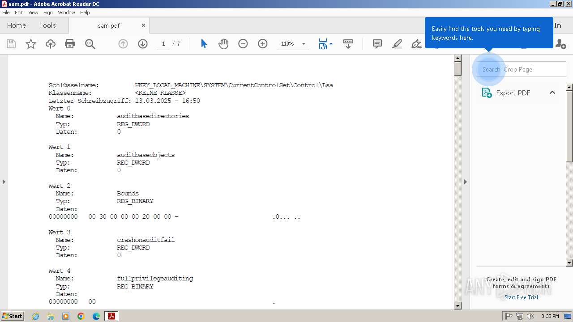This screenshot has height=322, width=573.
Task: Click the Save file icon
Action: click(11, 44)
